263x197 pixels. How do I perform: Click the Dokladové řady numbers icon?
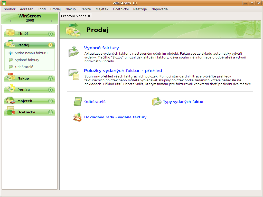click(x=77, y=117)
